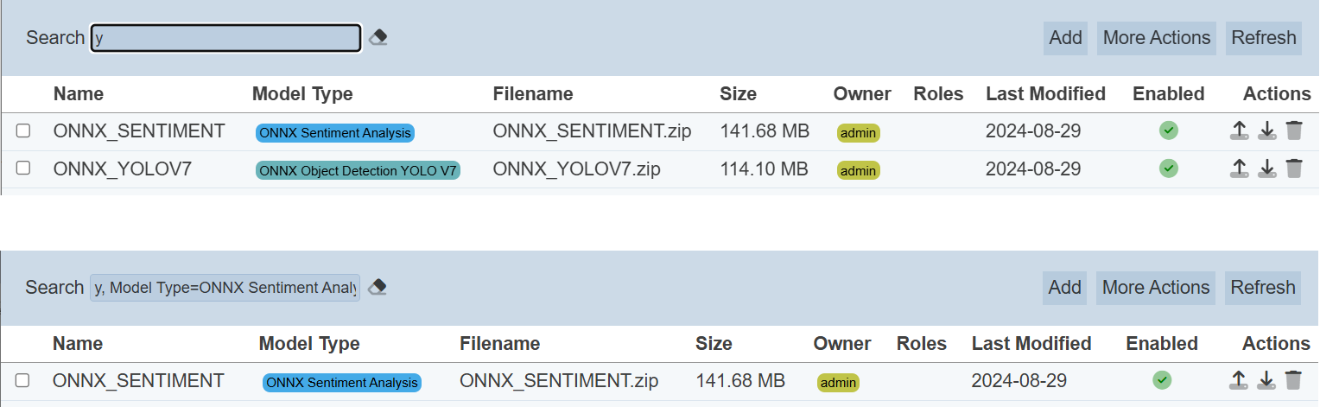Focus the upper search box containing "y"
This screenshot has width=1320, height=407.
pyautogui.click(x=225, y=38)
